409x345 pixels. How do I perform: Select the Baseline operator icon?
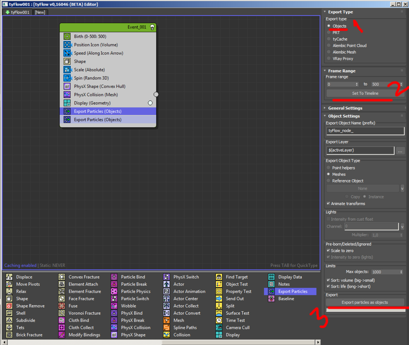coord(271,299)
